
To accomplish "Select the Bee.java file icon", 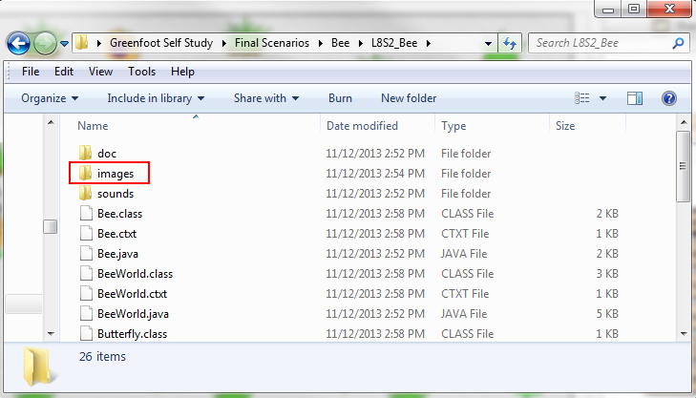I will tap(86, 254).
